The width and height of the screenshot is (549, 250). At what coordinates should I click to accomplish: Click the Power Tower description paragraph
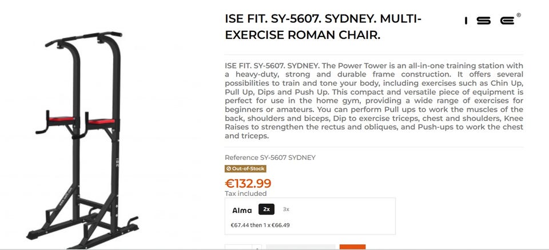374,100
